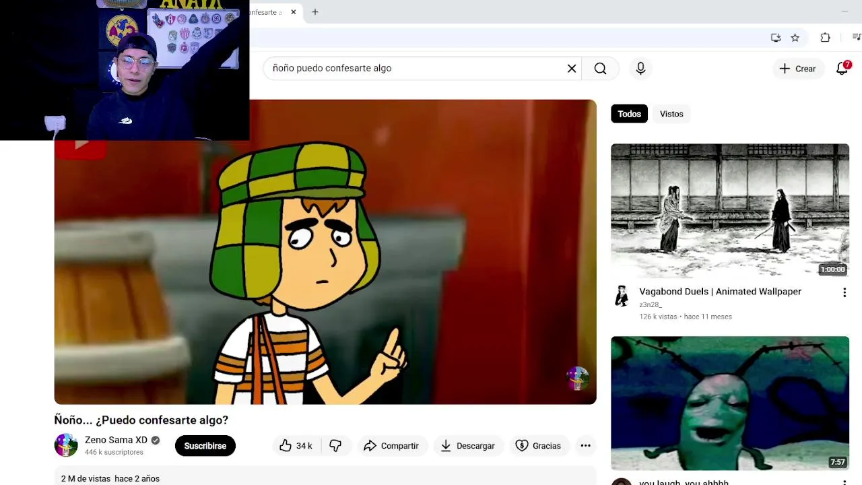Visit the z3n28_ channel name
Viewport: 862px width, 485px height.
point(651,305)
